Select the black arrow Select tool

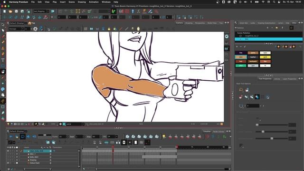(x=3, y=30)
